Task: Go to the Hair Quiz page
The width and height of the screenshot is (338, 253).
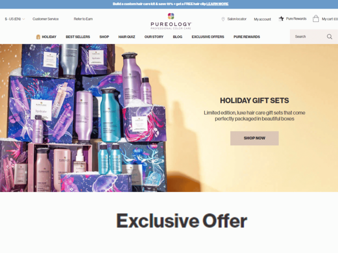Action: coord(127,37)
